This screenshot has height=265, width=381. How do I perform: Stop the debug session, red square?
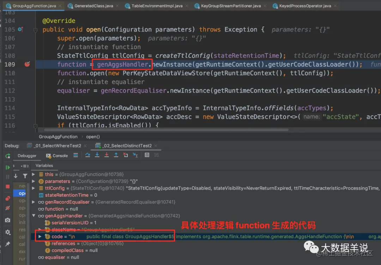point(8,186)
